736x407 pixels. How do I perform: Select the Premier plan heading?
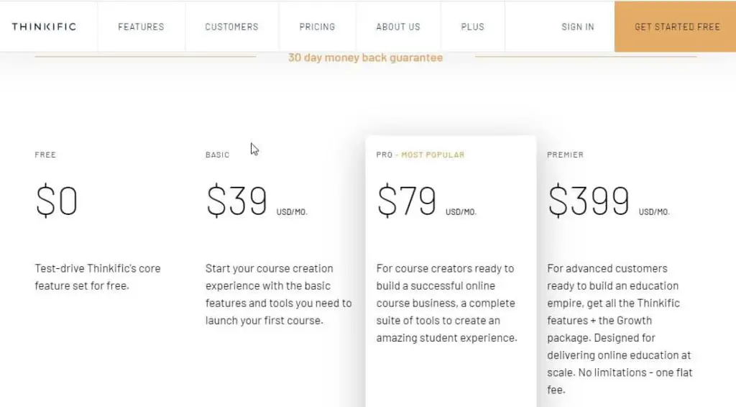565,155
